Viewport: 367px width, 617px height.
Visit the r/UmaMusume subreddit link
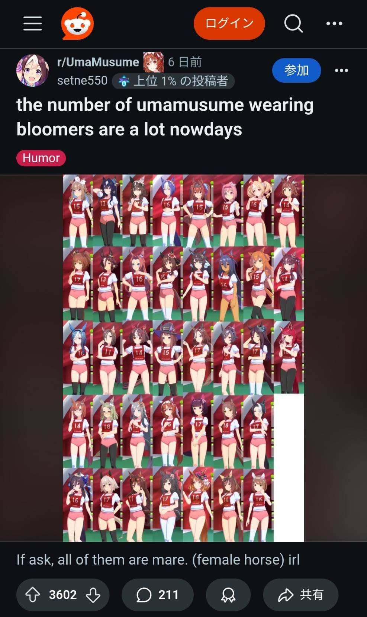click(x=98, y=62)
